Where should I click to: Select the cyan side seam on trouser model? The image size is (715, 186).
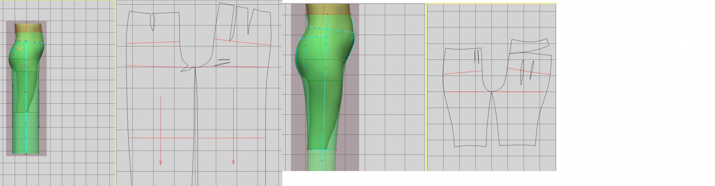pos(26,97)
